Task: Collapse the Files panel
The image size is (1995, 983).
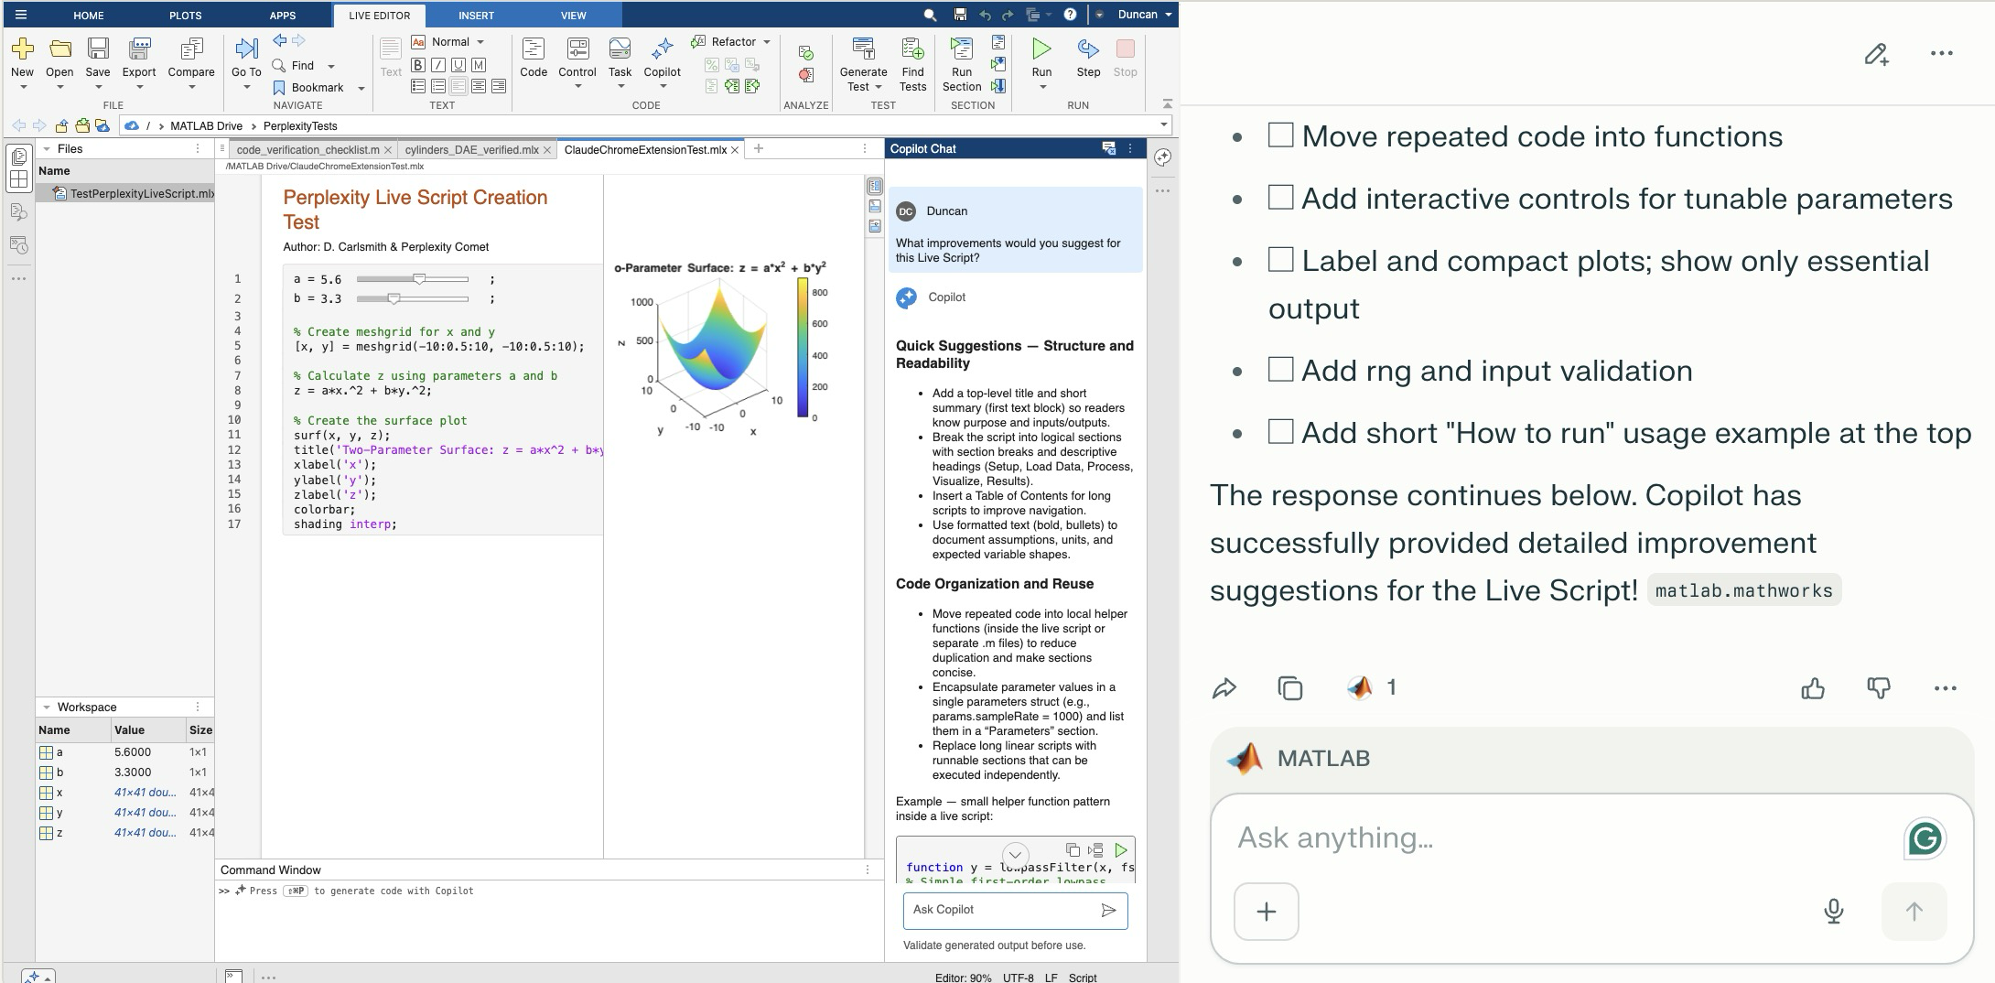Action: pyautogui.click(x=47, y=148)
